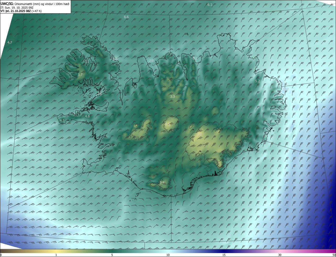Image resolution: width=336 pixels, height=257 pixels.
Task: Click the map value 7.1
Action: (x=87, y=61)
